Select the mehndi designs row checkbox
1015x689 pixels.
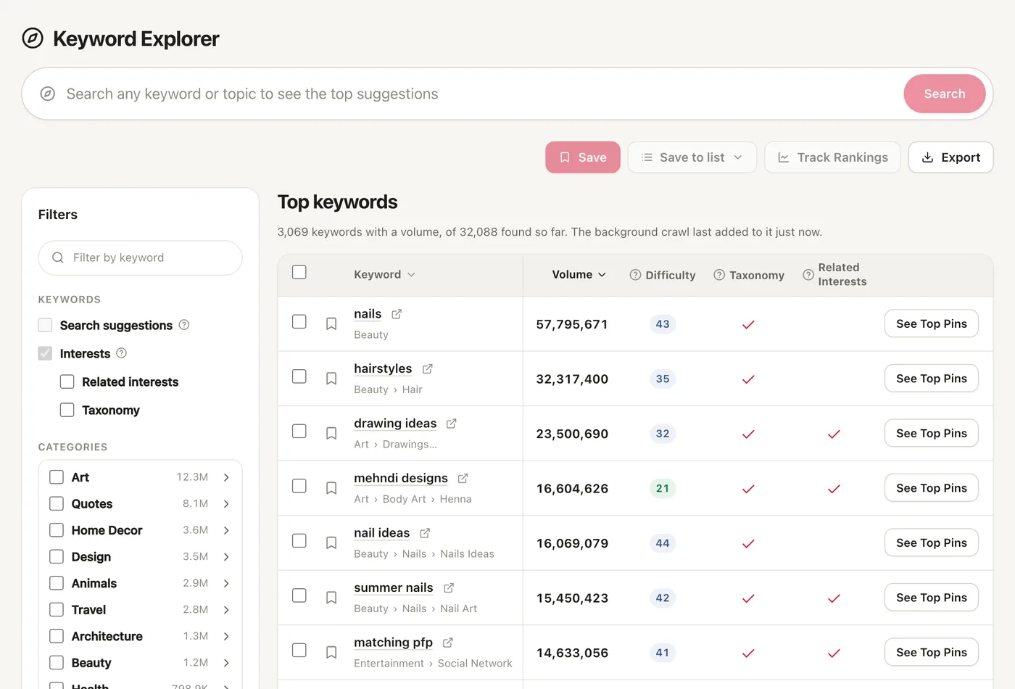pos(299,486)
